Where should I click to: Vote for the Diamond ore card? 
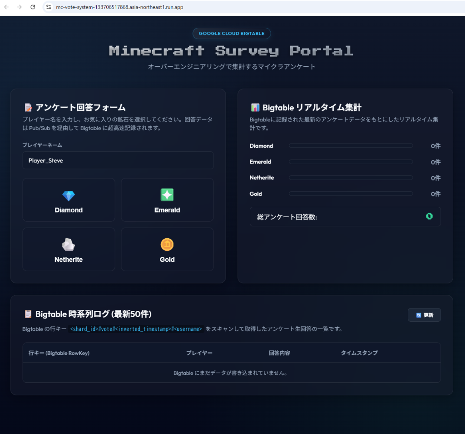[x=69, y=200]
